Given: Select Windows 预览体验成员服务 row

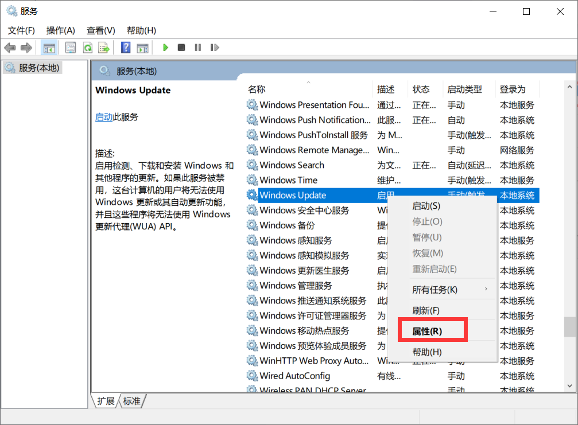Looking at the screenshot, I should 393,346.
